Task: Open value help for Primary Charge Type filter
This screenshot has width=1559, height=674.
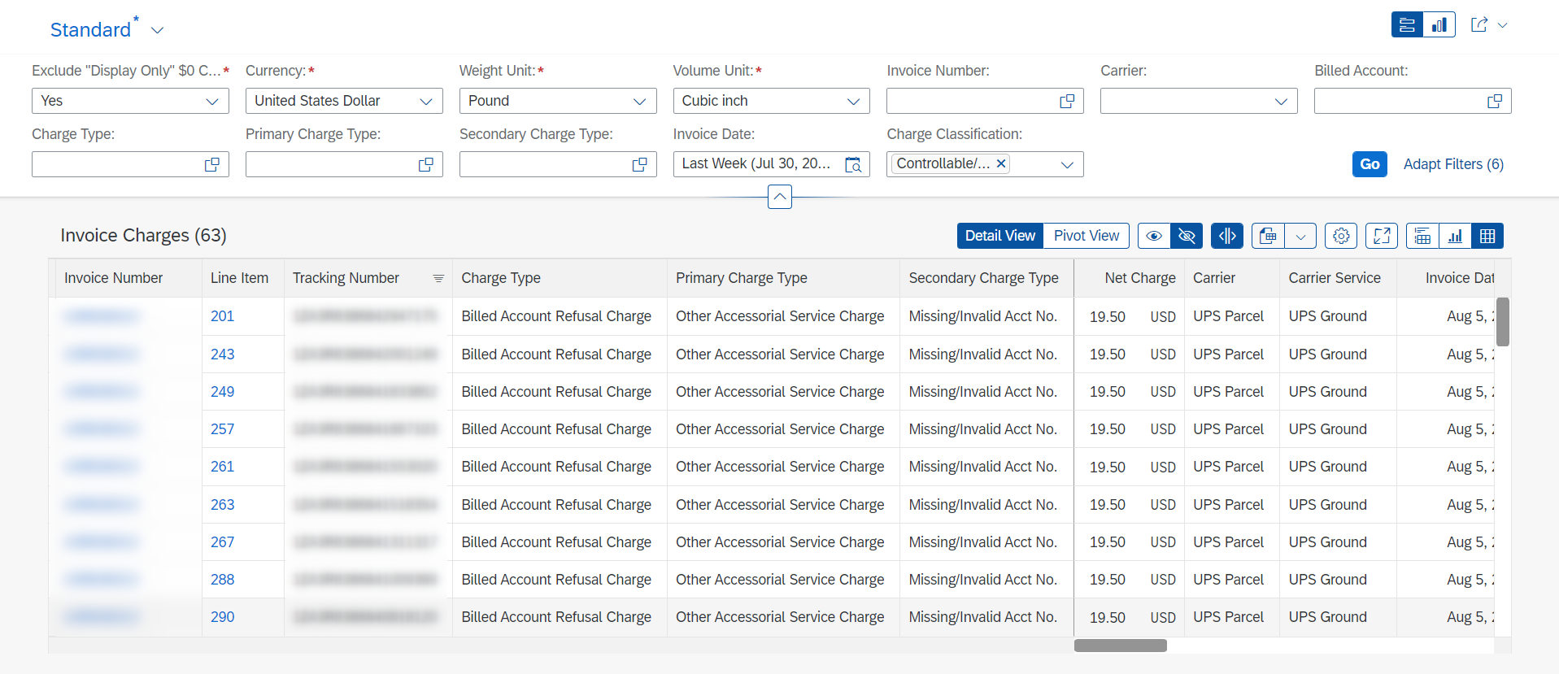Action: pyautogui.click(x=426, y=164)
